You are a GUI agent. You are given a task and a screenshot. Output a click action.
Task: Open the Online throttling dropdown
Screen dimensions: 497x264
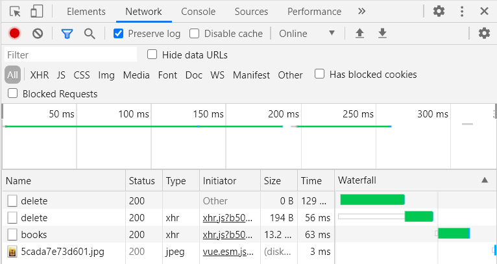click(307, 33)
